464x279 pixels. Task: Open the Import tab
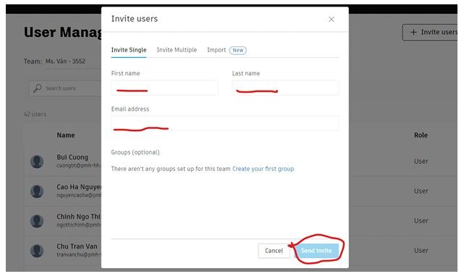click(x=216, y=50)
